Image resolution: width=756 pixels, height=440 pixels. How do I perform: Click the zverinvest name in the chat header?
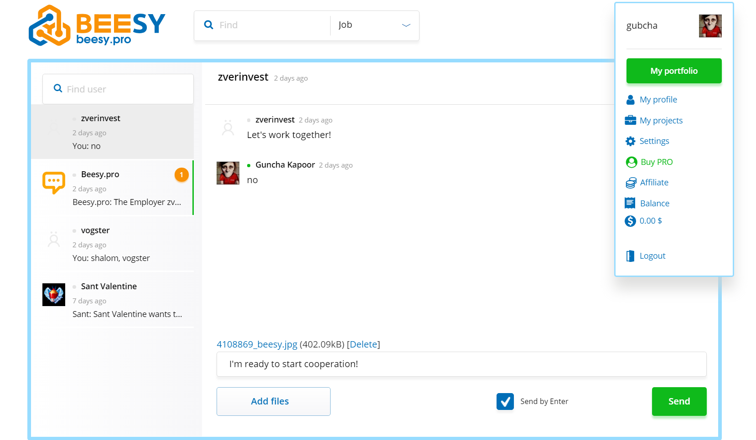coord(243,77)
